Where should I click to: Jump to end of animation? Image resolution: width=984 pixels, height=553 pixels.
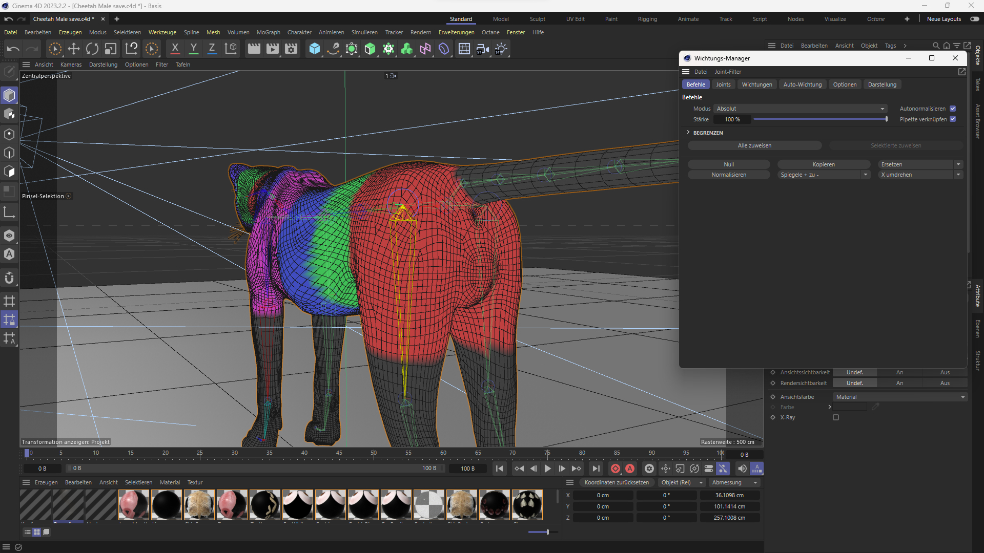pos(596,469)
